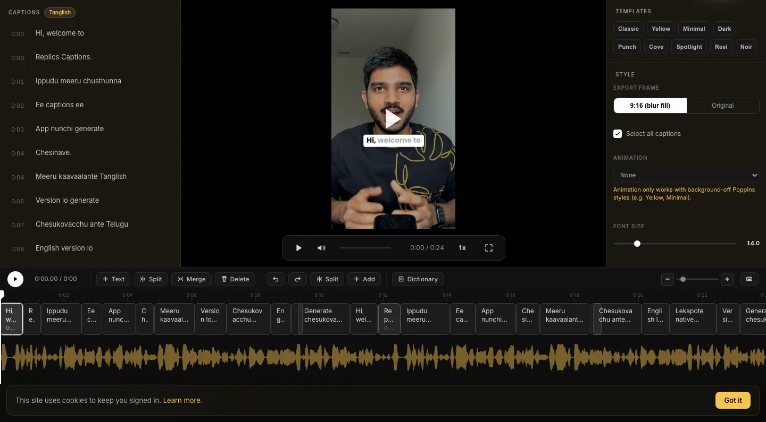The height and width of the screenshot is (422, 766).
Task: Apply the Spotlight template
Action: 689,47
